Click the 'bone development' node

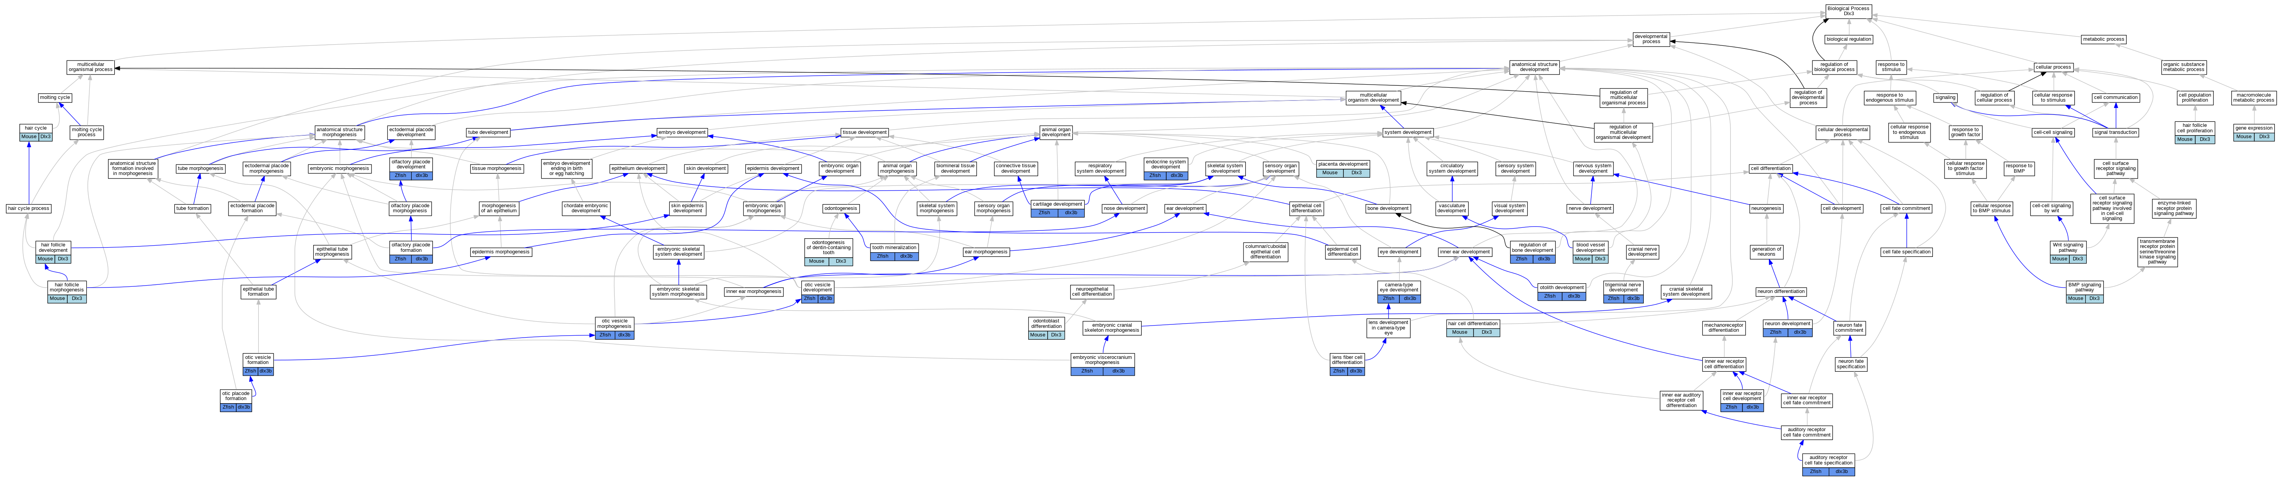(1388, 208)
